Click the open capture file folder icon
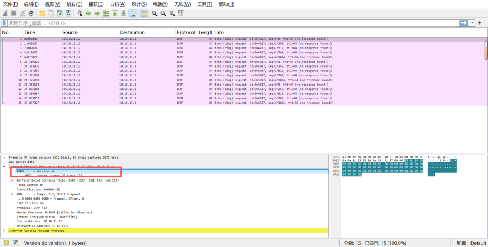This screenshot has width=488, height=247. (x=42, y=13)
